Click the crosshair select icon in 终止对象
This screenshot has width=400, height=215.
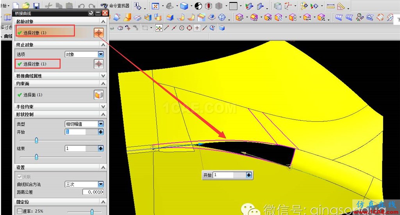pyautogui.click(x=99, y=64)
